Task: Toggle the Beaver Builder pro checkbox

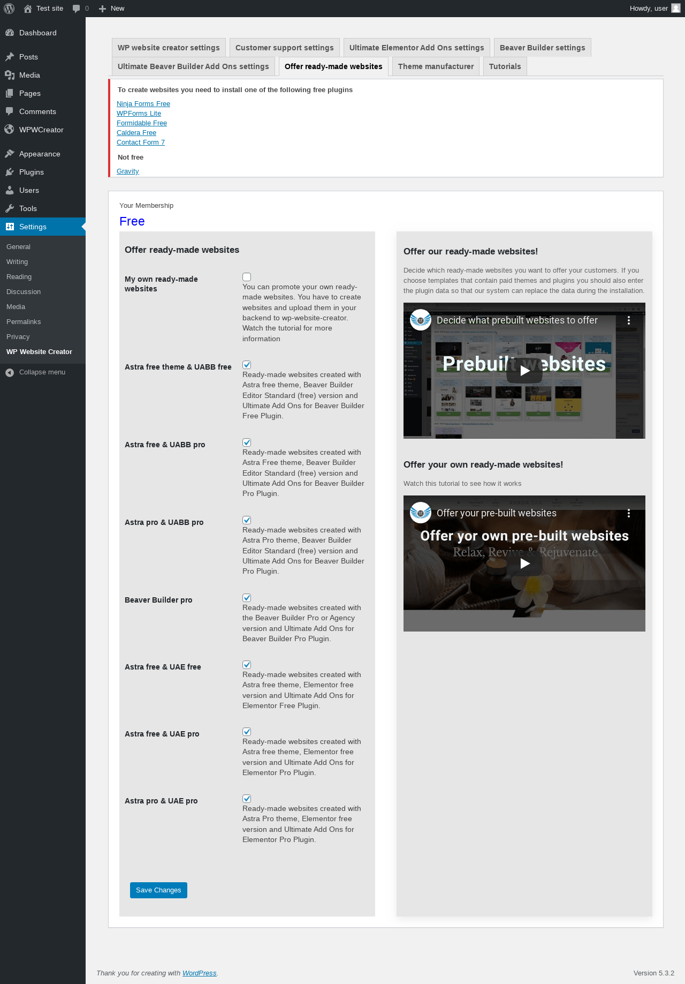Action: tap(247, 598)
